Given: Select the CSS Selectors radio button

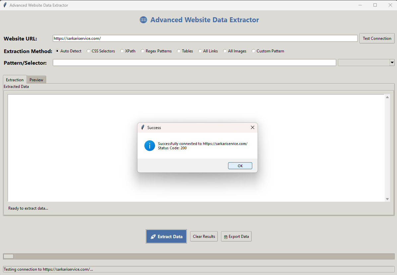Looking at the screenshot, I should (x=88, y=51).
